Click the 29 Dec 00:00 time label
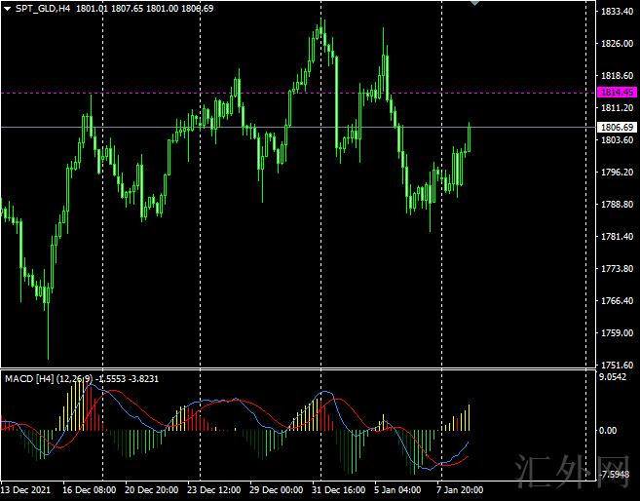 [x=277, y=490]
